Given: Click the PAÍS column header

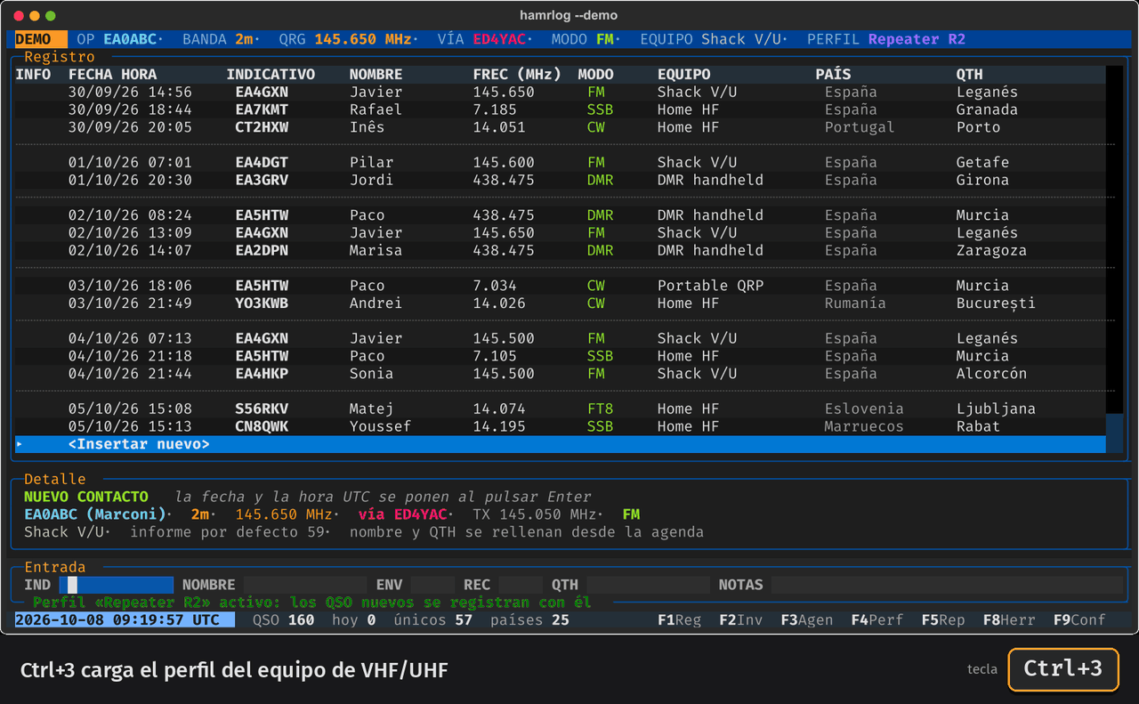Looking at the screenshot, I should tap(833, 75).
